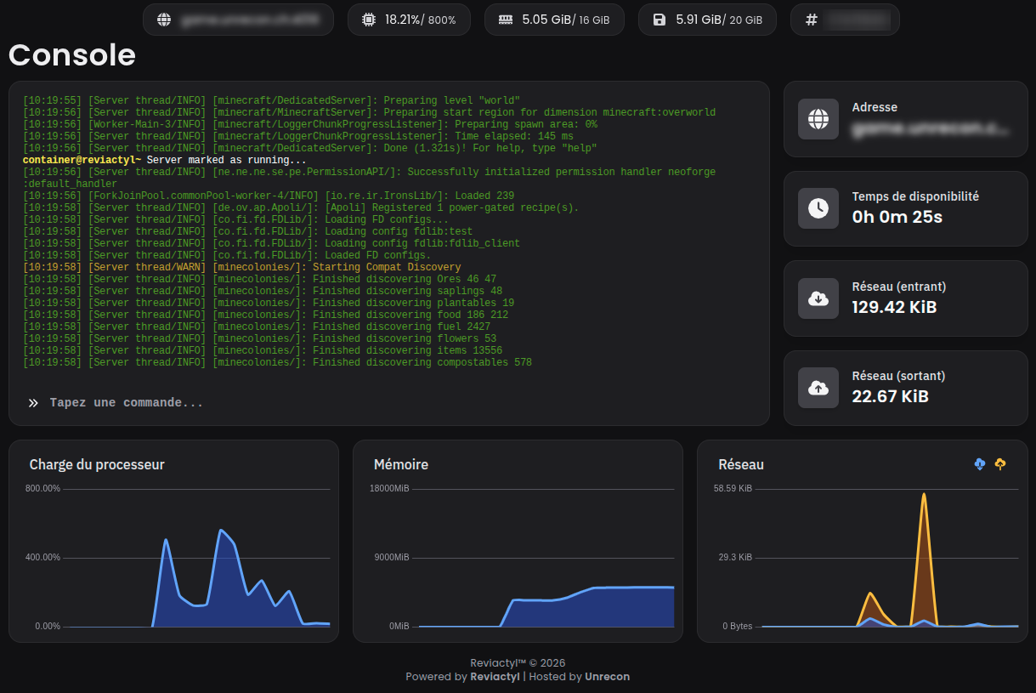
Task: Click the 'Time elapsed: 145 ms' log line
Action: coord(298,136)
